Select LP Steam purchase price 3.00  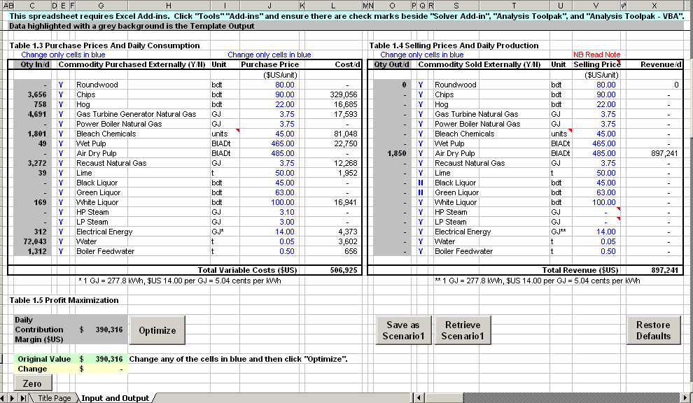pos(269,221)
